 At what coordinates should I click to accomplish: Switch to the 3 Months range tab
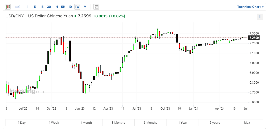point(118,123)
